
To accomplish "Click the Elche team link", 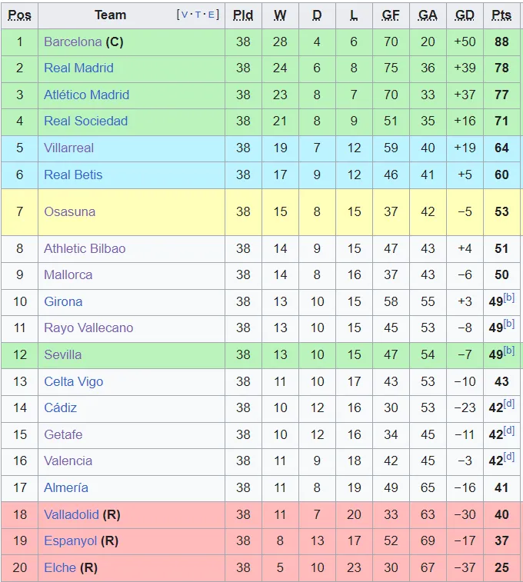I will (x=60, y=567).
